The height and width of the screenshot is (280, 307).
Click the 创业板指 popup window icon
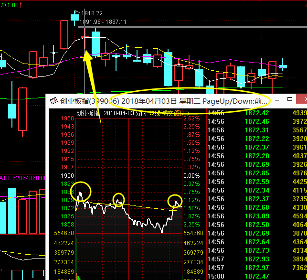[54, 101]
